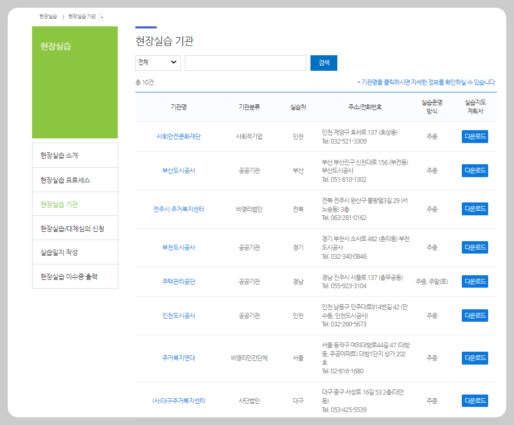Image resolution: width=514 pixels, height=425 pixels.
Task: Expand the breadcrumb dropdown next to 현장실습 기관
Action: 102,18
